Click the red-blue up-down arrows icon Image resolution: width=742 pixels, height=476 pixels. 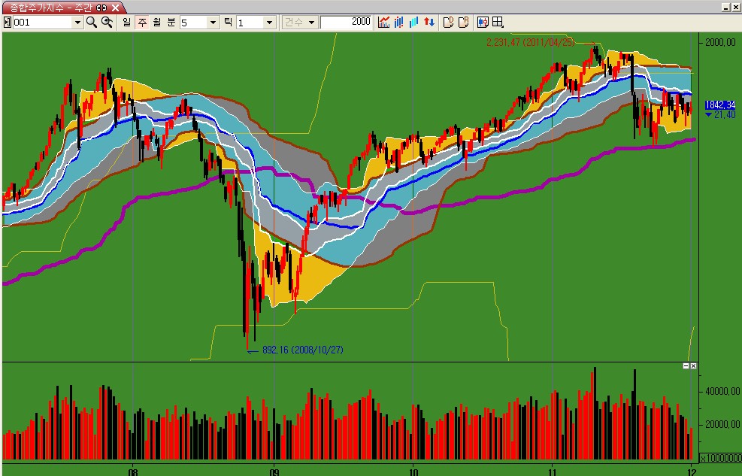point(429,22)
